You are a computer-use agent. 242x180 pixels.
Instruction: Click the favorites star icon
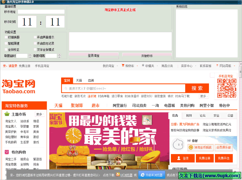pos(143,65)
